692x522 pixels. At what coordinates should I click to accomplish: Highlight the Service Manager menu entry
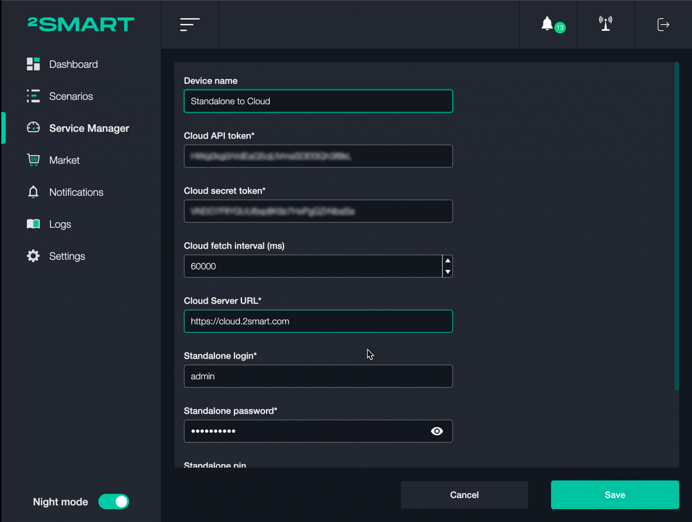(89, 128)
